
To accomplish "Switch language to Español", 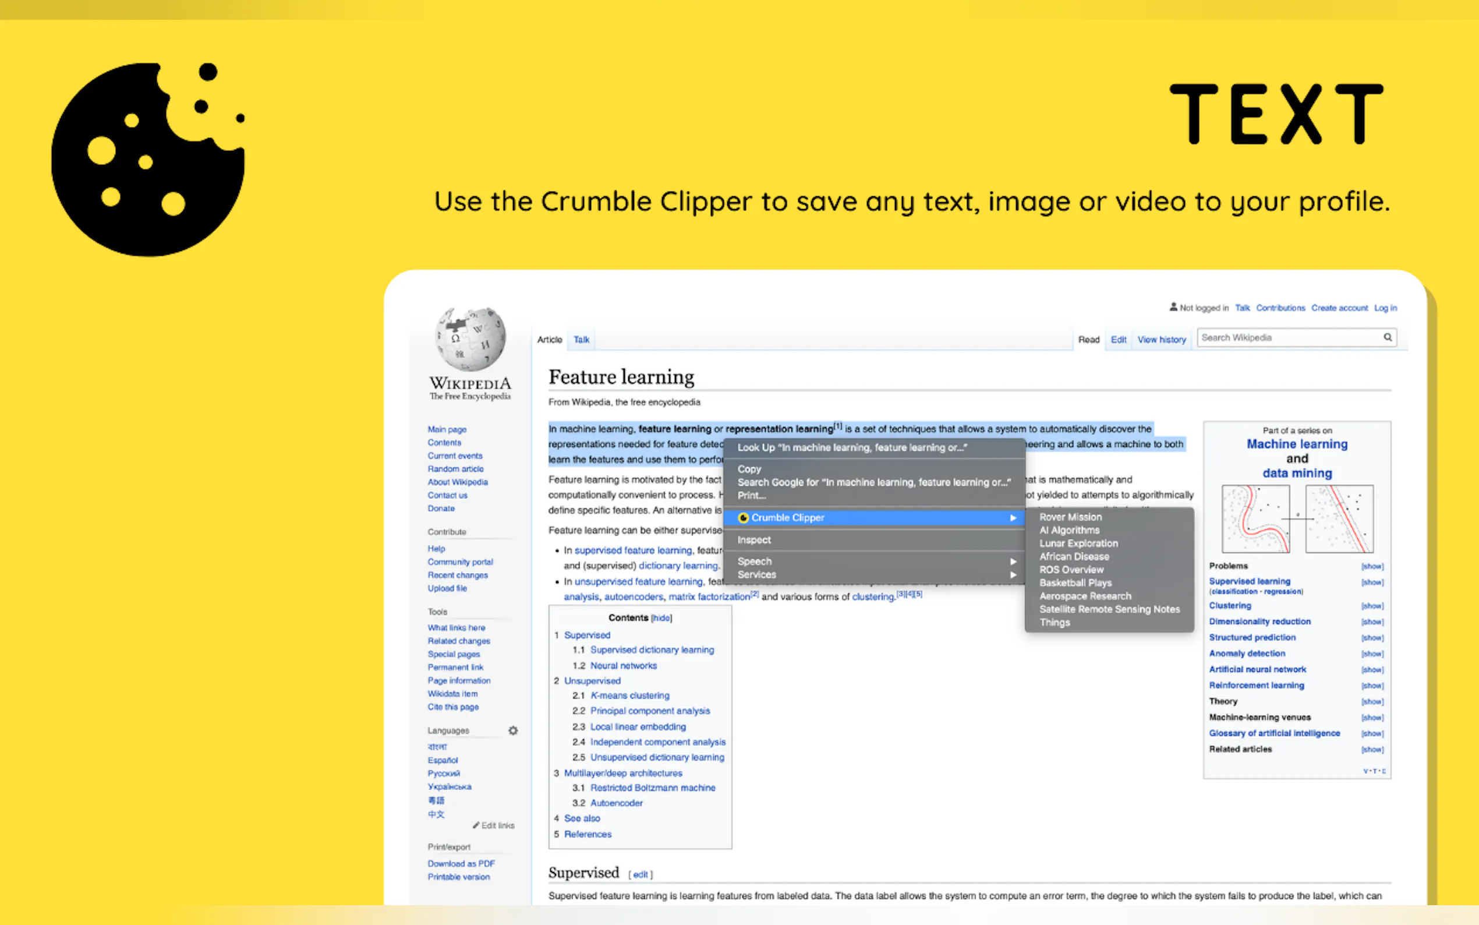I will coord(443,760).
